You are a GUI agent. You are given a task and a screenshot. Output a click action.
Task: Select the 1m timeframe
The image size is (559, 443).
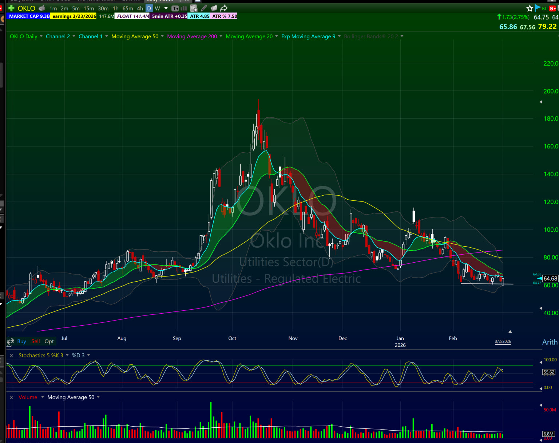(x=53, y=8)
